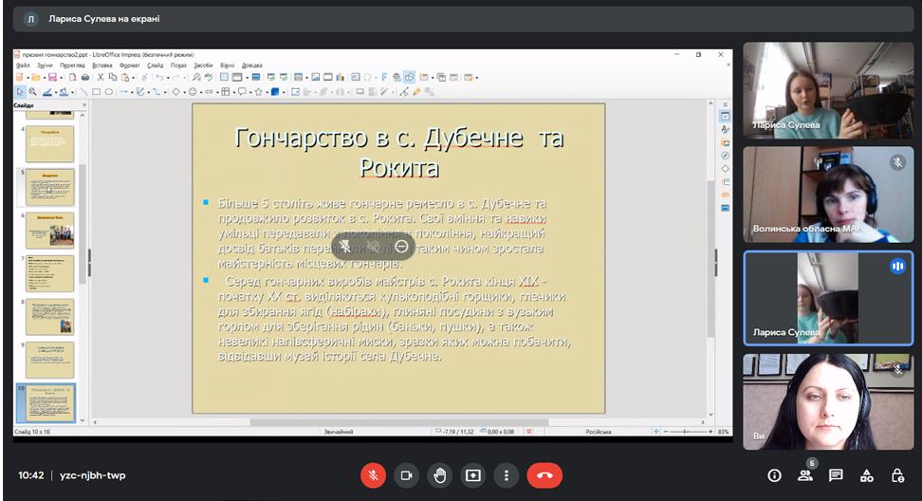Image resolution: width=922 pixels, height=501 pixels.
Task: Mute the shared screen tile
Action: click(373, 246)
